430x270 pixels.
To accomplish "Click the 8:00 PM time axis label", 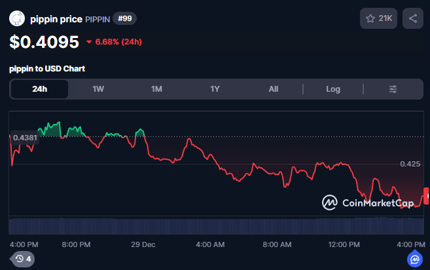I will click(x=76, y=244).
